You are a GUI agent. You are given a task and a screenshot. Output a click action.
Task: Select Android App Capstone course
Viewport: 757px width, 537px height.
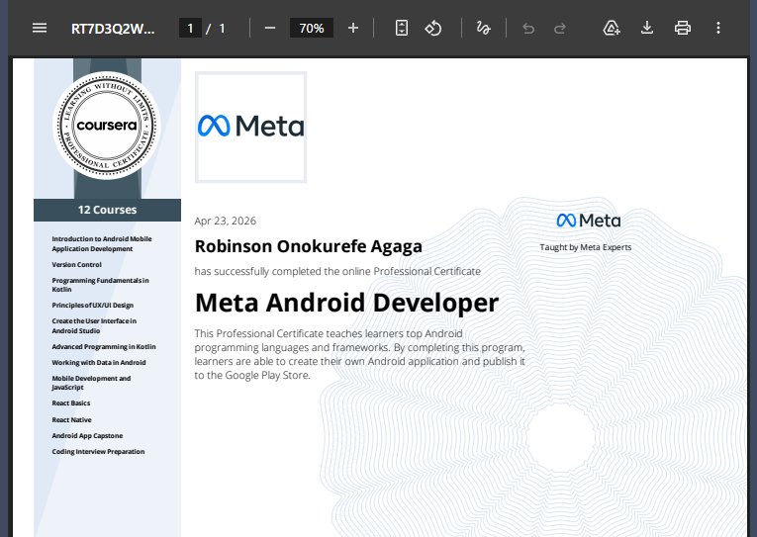tap(87, 436)
